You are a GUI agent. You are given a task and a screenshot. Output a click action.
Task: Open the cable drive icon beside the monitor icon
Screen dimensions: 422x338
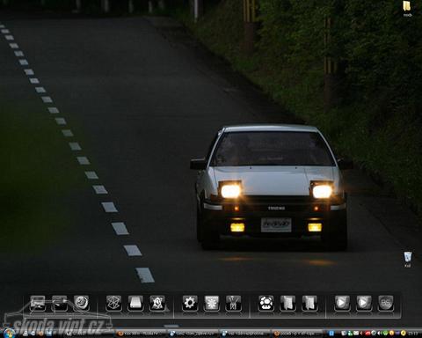(x=60, y=303)
